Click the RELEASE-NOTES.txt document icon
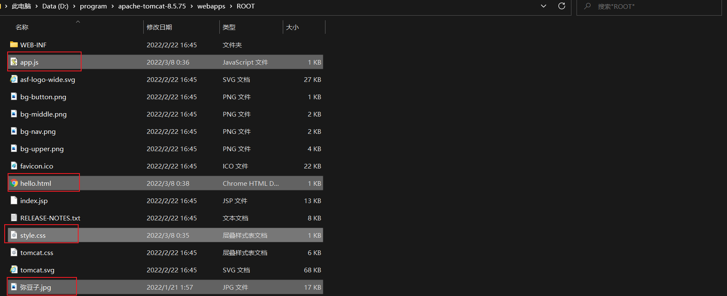This screenshot has height=296, width=727. (14, 217)
